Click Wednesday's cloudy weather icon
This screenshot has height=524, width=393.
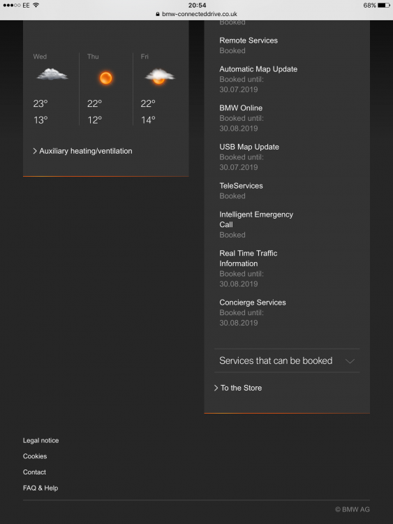[52, 74]
